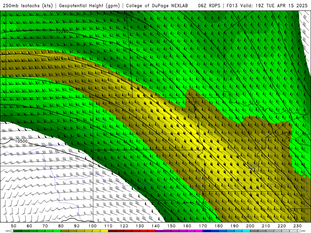
Task: Click the 50 value on the color scale
Action: [14, 226]
